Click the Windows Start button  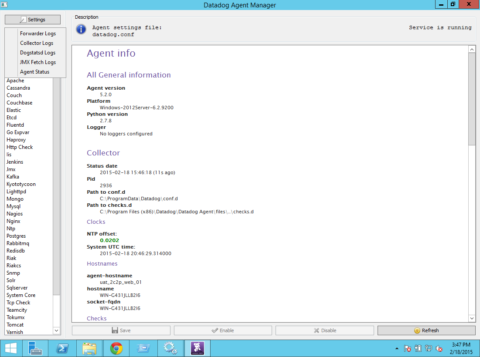tap(10, 348)
